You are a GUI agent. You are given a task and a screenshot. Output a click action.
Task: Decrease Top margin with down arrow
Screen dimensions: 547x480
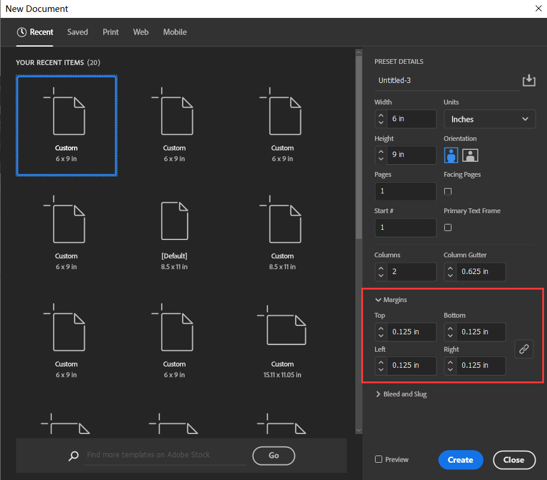pos(381,336)
